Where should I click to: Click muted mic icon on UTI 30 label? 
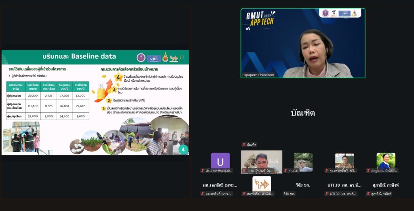click(x=327, y=194)
